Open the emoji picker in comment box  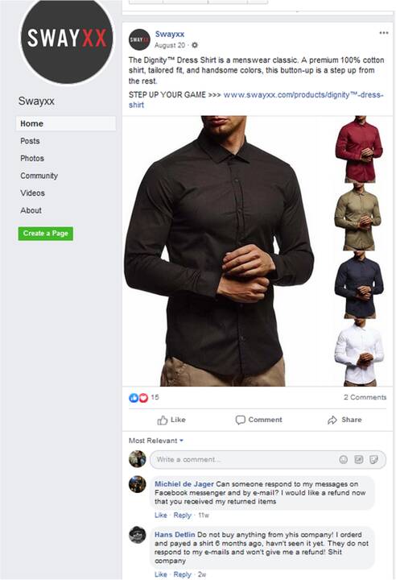[x=344, y=459]
